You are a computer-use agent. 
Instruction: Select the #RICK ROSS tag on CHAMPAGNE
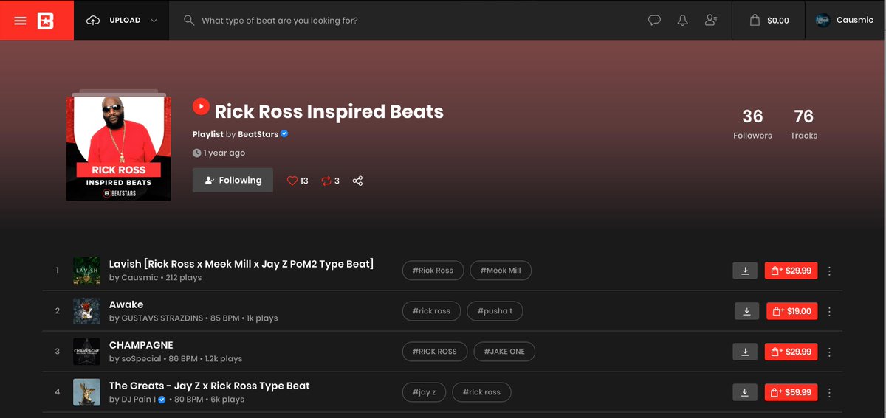point(436,352)
